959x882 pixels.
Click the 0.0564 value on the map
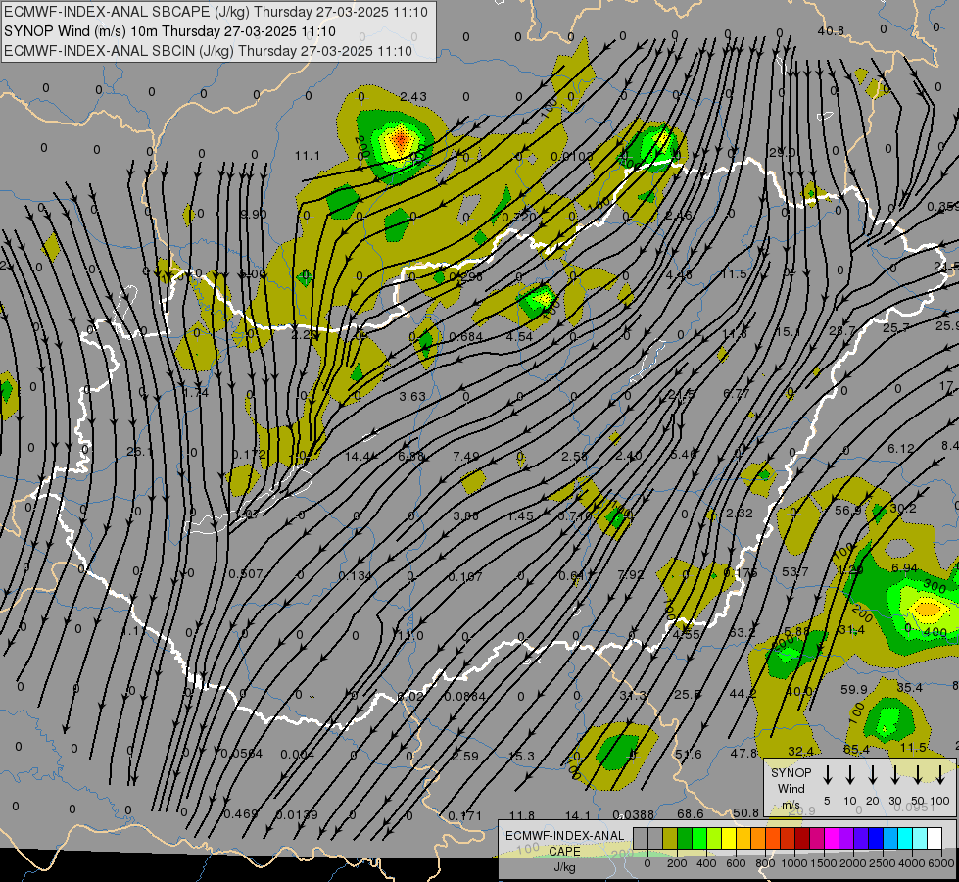242,754
